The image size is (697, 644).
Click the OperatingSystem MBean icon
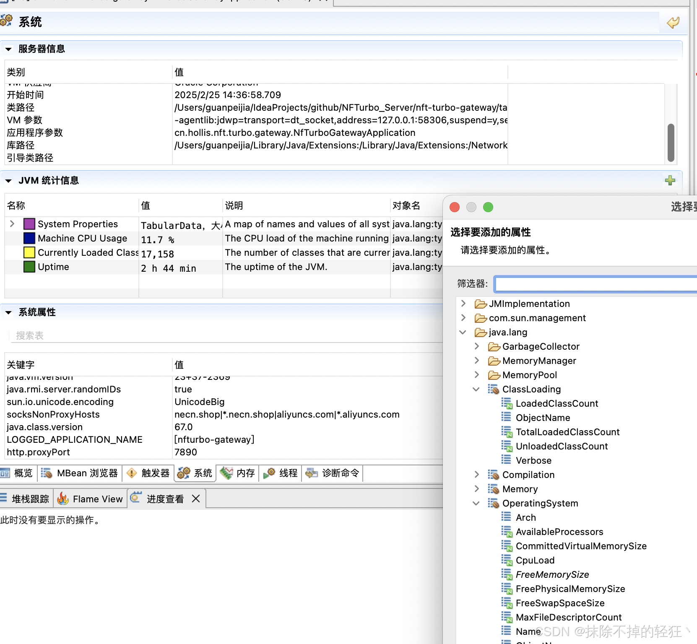(493, 503)
